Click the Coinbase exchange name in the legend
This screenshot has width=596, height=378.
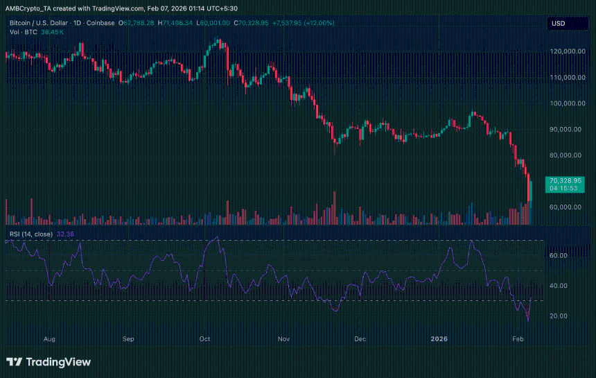coord(102,23)
